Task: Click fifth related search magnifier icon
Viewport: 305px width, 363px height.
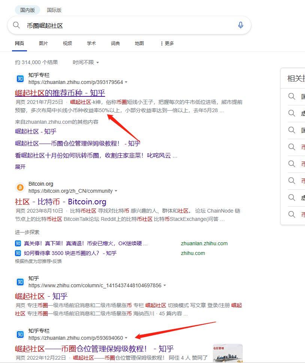Action: tap(292, 164)
